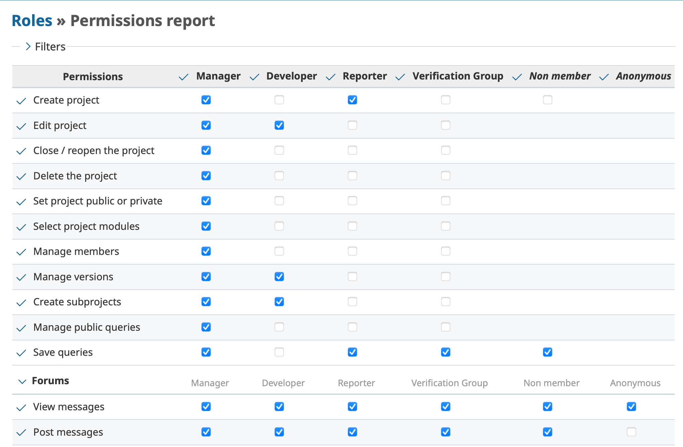This screenshot has width=683, height=447.
Task: Enable Create project for the Developer role
Action: (x=279, y=100)
